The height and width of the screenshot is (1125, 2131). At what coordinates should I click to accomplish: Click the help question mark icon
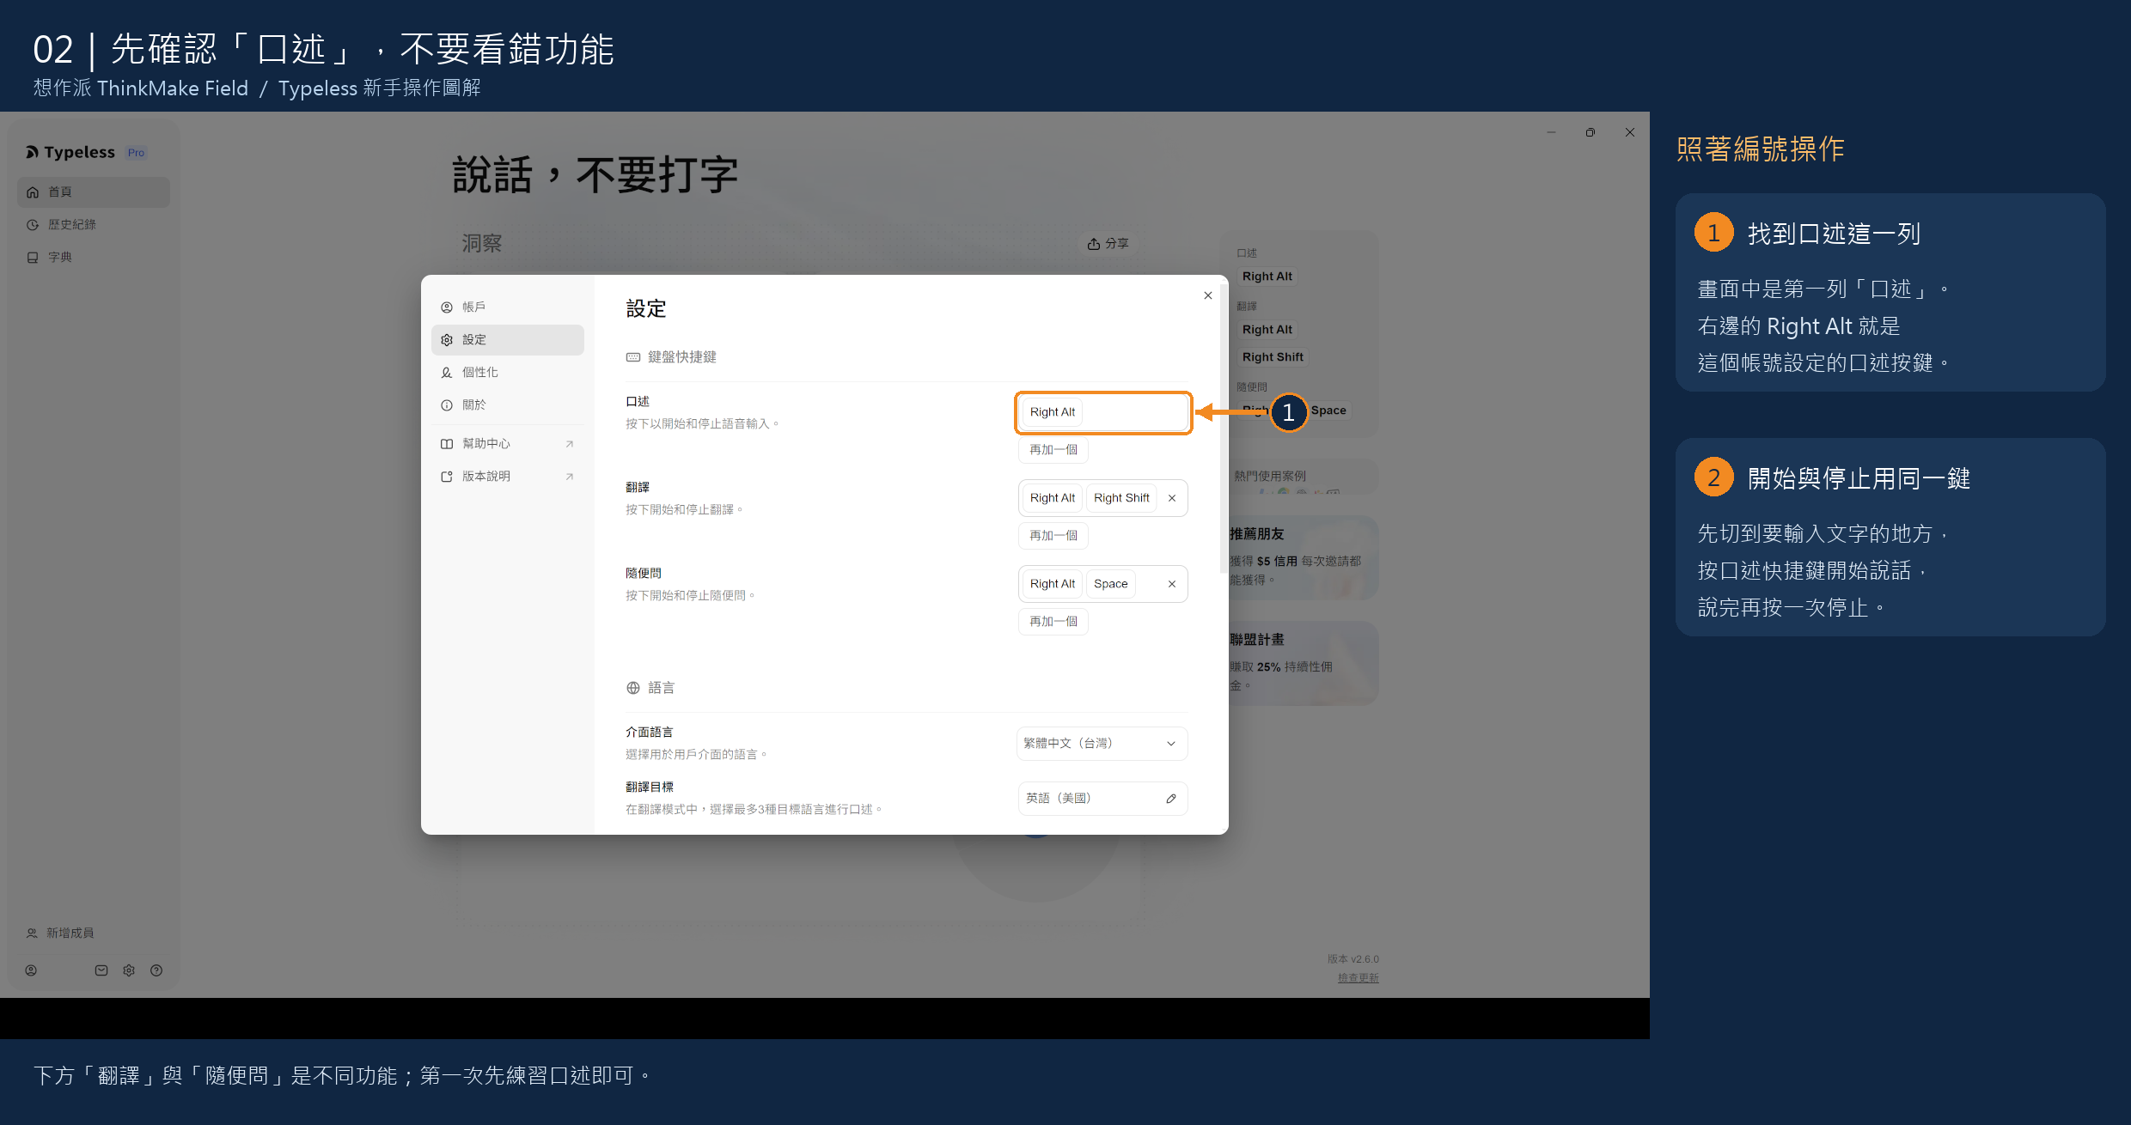pyautogui.click(x=156, y=970)
